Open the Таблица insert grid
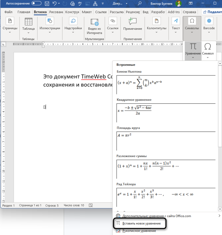This screenshot has width=222, height=235. coord(28,26)
